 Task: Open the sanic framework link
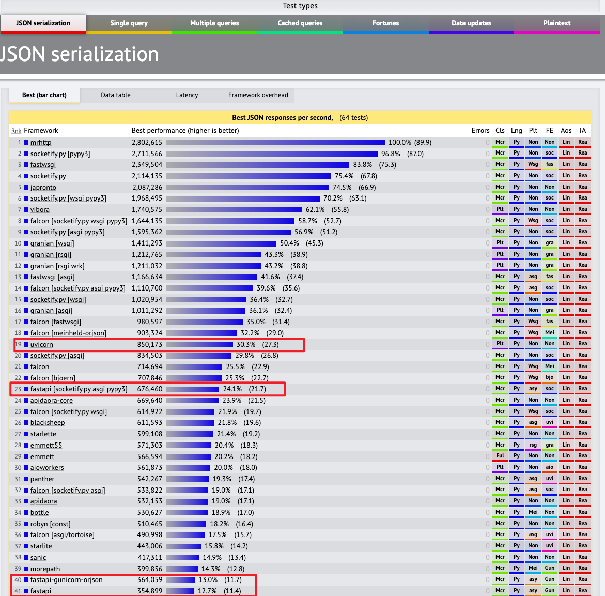(x=38, y=557)
